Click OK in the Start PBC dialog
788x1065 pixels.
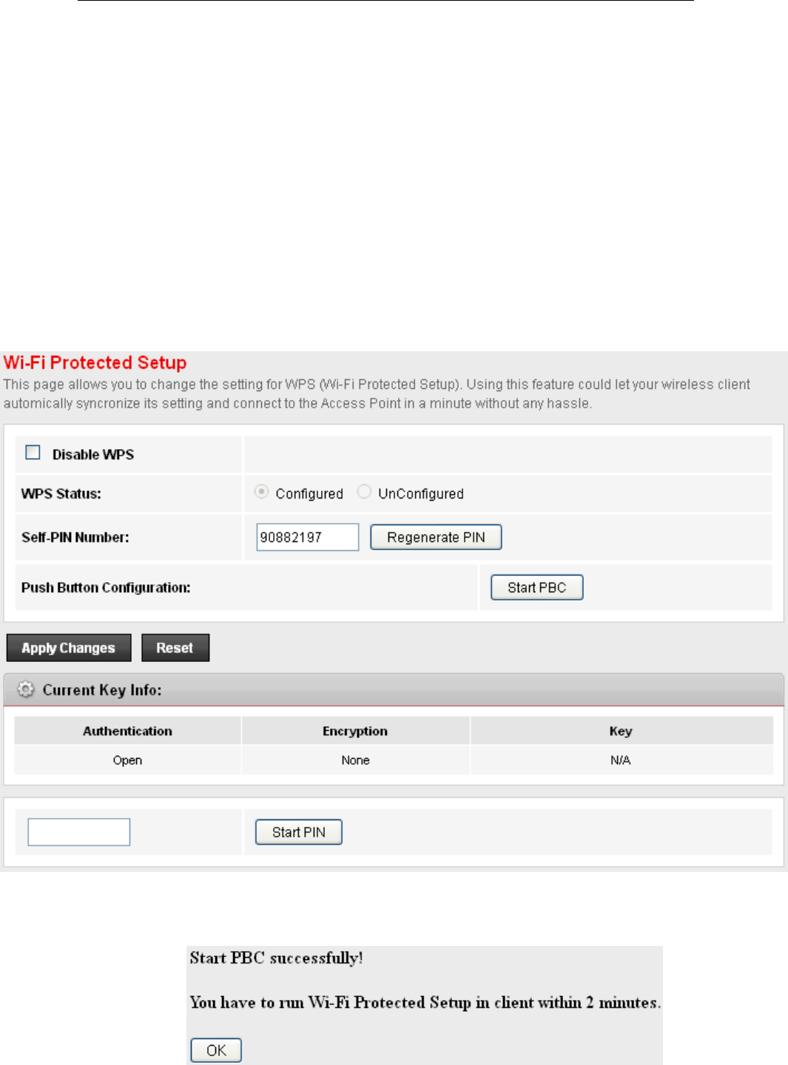tap(216, 1050)
